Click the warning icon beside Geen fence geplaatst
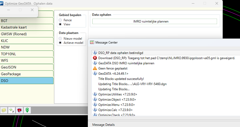 [95, 68]
